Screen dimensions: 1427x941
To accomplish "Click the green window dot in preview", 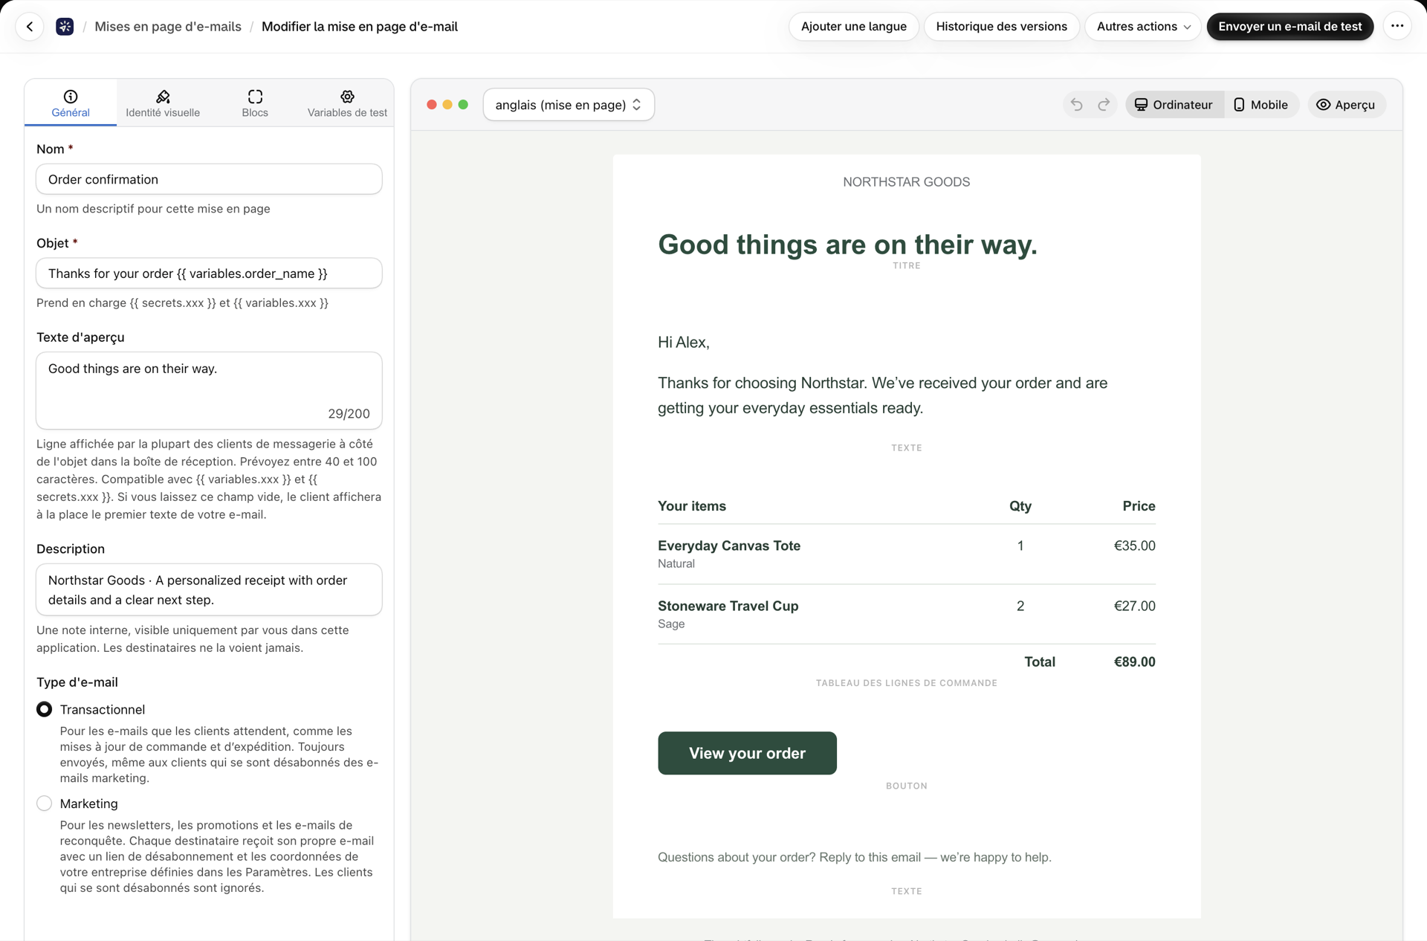I will click(463, 105).
